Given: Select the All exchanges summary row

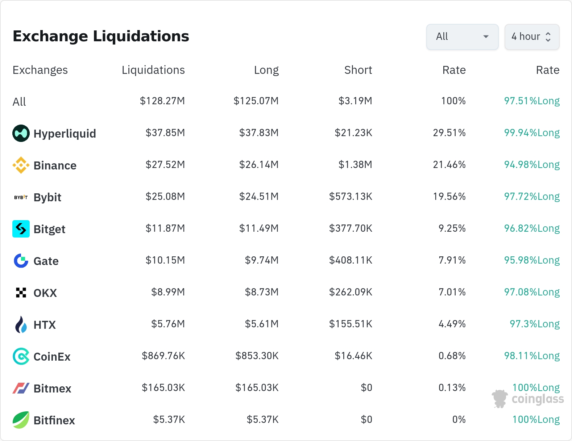Looking at the screenshot, I should (20, 102).
